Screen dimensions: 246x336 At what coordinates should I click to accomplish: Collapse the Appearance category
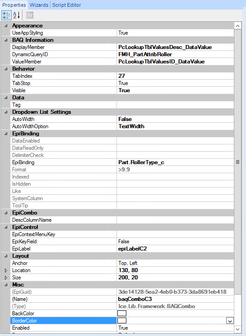click(x=6, y=26)
